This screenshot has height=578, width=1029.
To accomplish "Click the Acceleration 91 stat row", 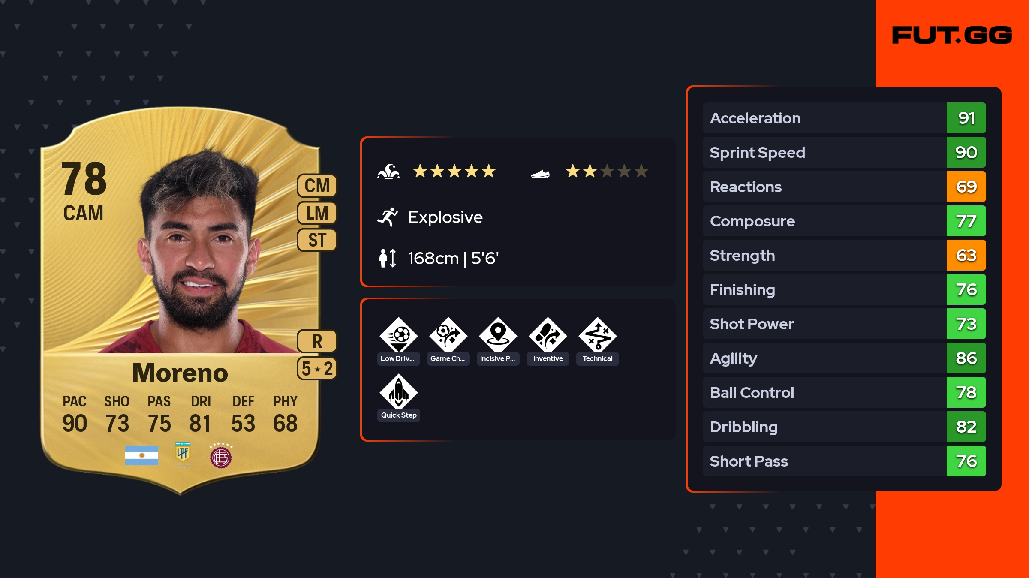I will pyautogui.click(x=845, y=118).
